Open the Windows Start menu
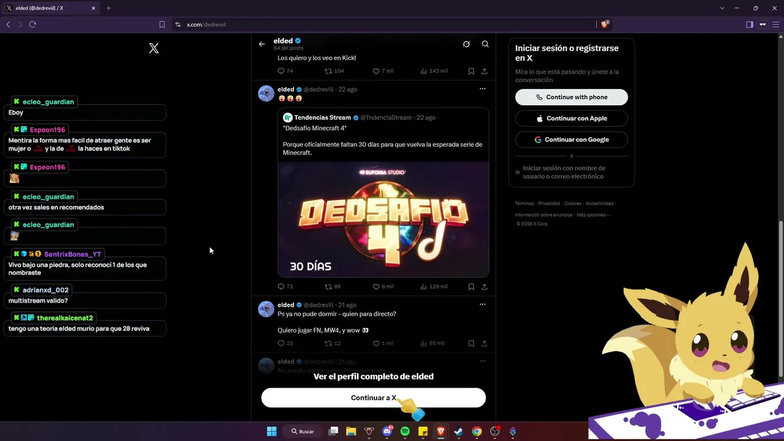The height and width of the screenshot is (441, 784). [x=272, y=431]
